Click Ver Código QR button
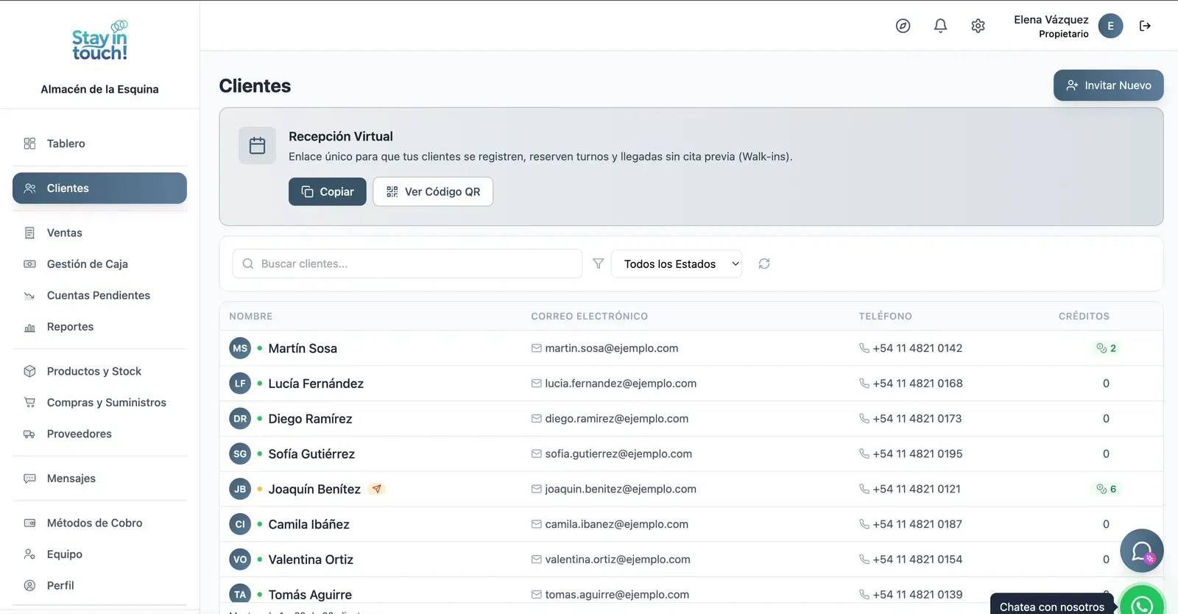Viewport: 1178px width, 614px height. coord(433,191)
